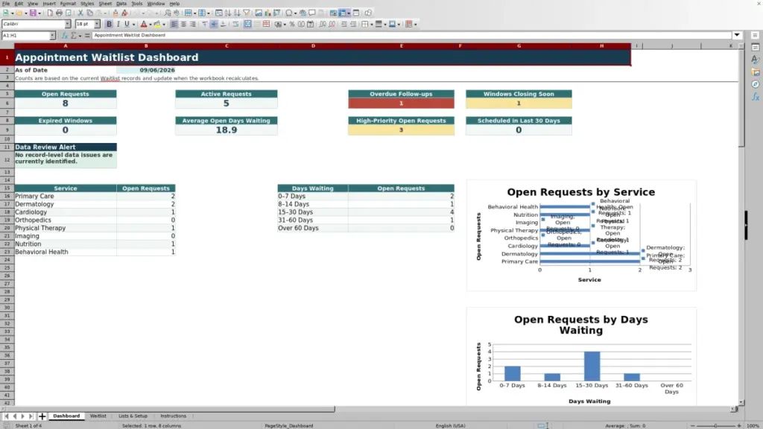The image size is (763, 429).
Task: Open the sidebar Styles panel icon
Action: tap(756, 60)
